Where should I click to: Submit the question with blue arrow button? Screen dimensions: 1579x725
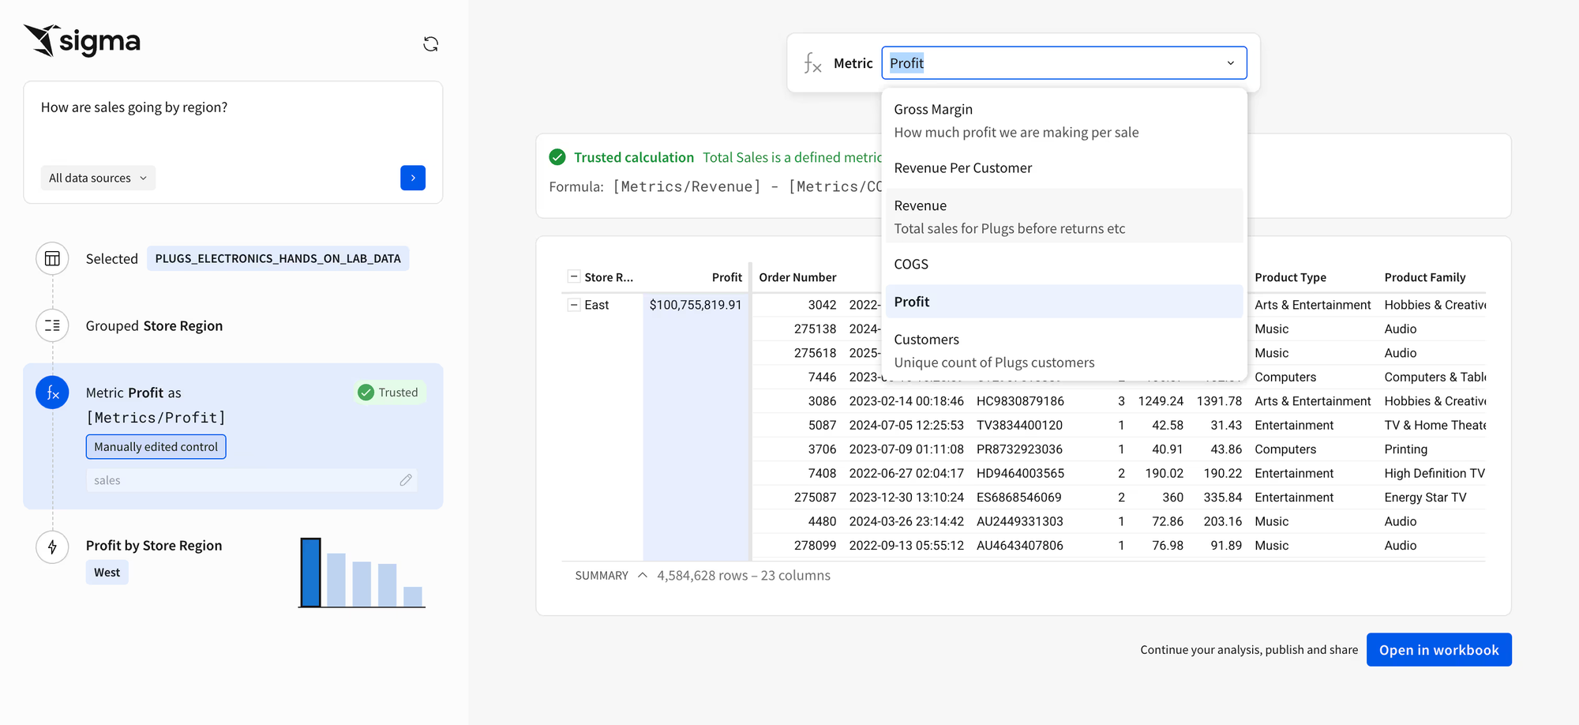pos(412,178)
